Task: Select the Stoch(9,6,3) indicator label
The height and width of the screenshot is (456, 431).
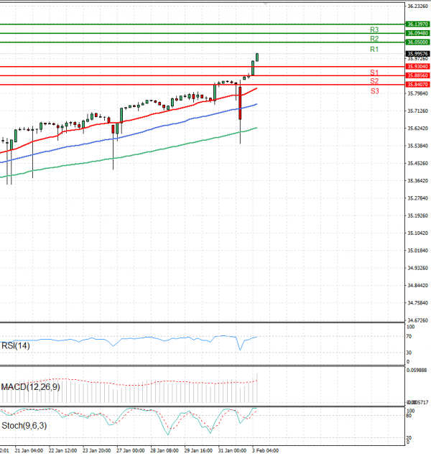Action: coord(24,425)
